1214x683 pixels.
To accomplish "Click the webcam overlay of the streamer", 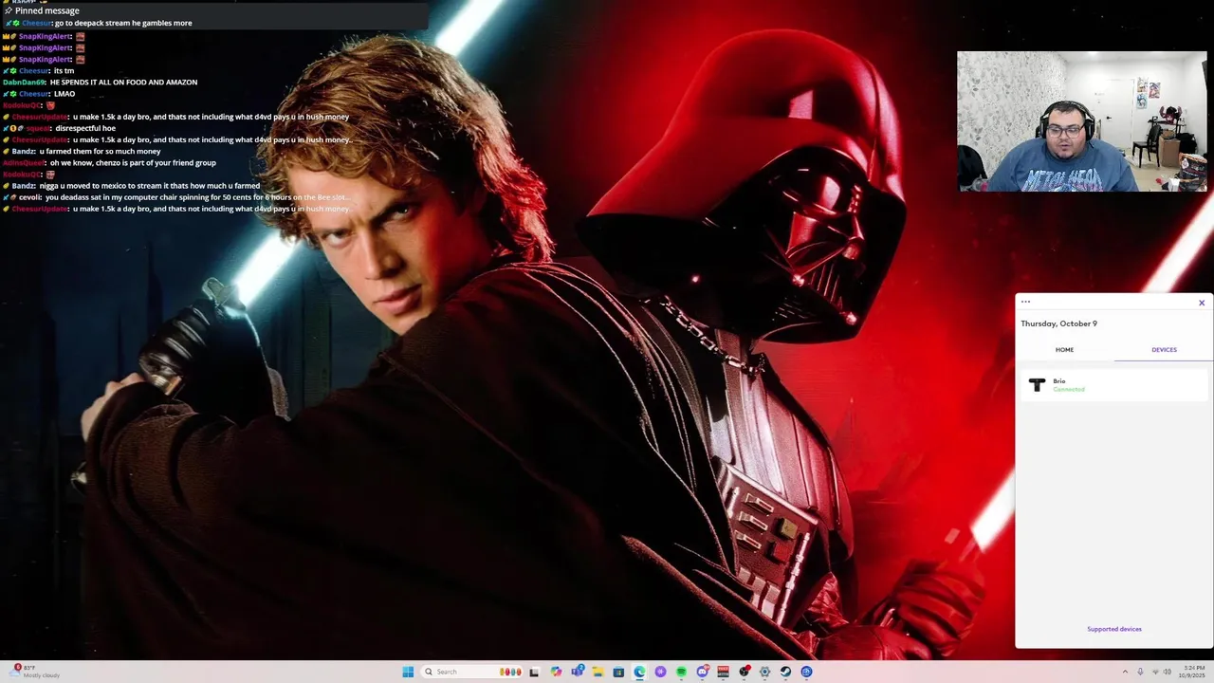I will [1082, 121].
